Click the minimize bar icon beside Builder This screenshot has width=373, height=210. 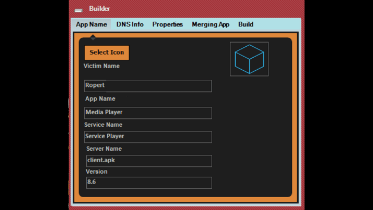coord(78,10)
